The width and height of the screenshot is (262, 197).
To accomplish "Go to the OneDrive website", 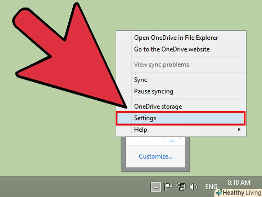I will pyautogui.click(x=181, y=49).
